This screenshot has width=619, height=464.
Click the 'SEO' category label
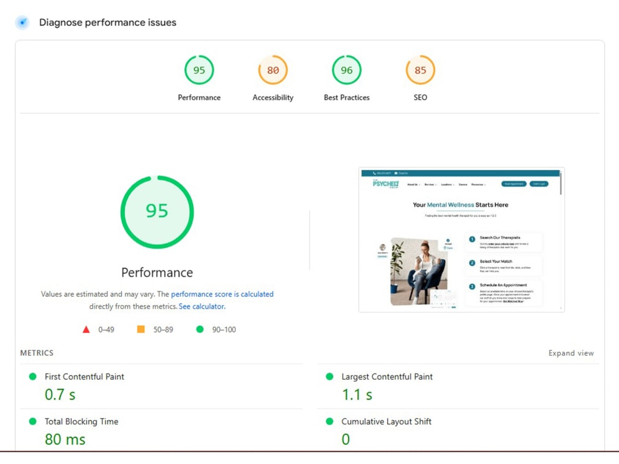click(x=420, y=98)
